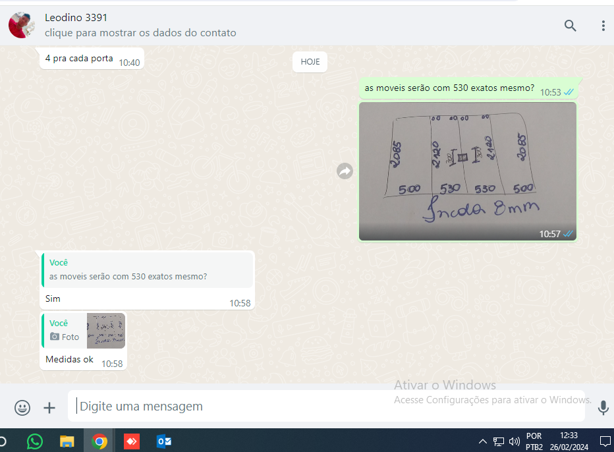Show hidden system tray icons
The height and width of the screenshot is (452, 614).
482,441
